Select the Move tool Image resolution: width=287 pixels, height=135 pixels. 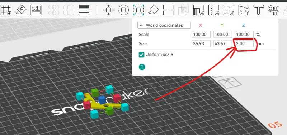(x=108, y=10)
